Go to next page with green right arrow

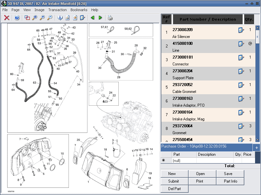(x=100, y=18)
